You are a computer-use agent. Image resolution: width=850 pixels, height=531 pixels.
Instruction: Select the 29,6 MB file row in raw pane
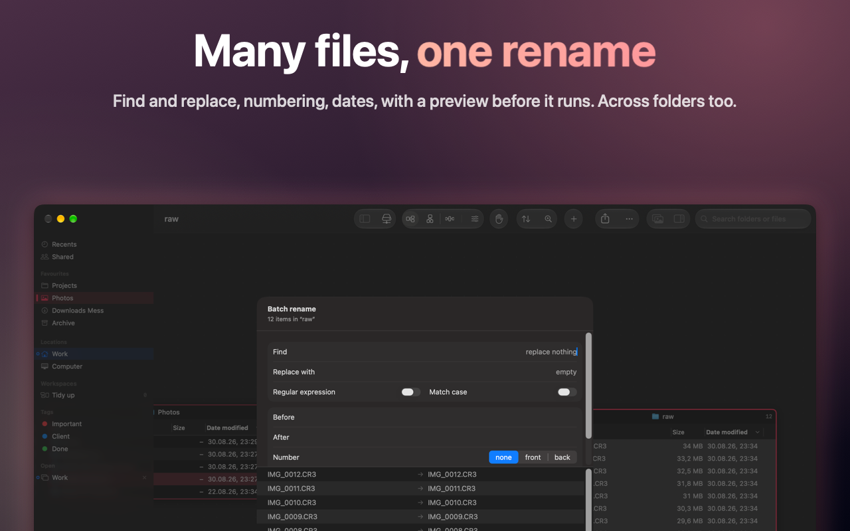(683, 522)
